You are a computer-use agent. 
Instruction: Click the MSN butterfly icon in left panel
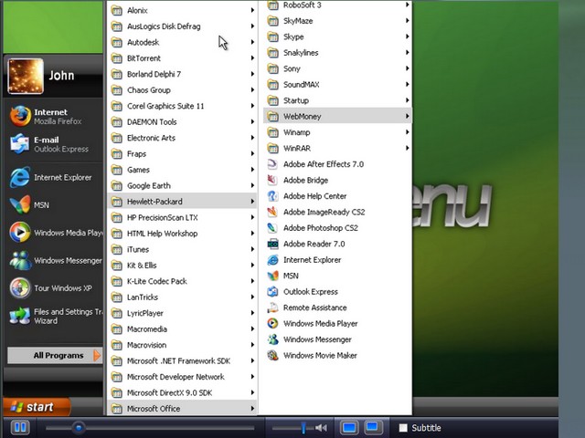pos(20,204)
